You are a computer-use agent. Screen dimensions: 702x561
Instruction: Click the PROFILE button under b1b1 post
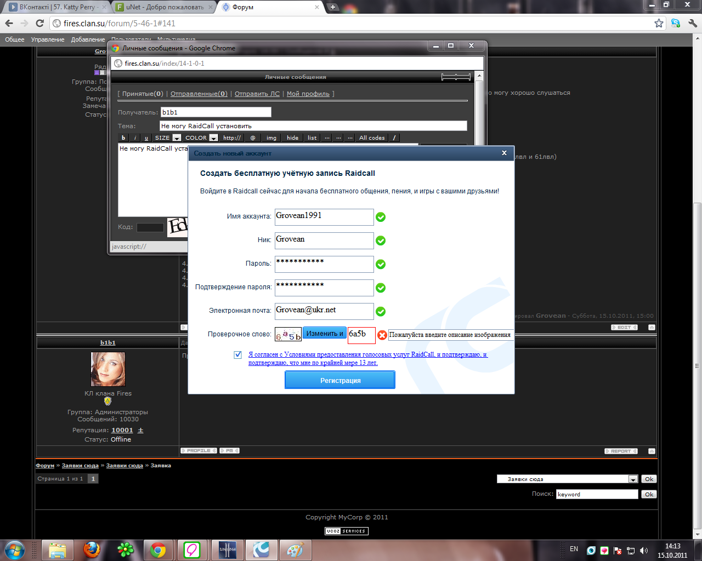click(x=199, y=451)
